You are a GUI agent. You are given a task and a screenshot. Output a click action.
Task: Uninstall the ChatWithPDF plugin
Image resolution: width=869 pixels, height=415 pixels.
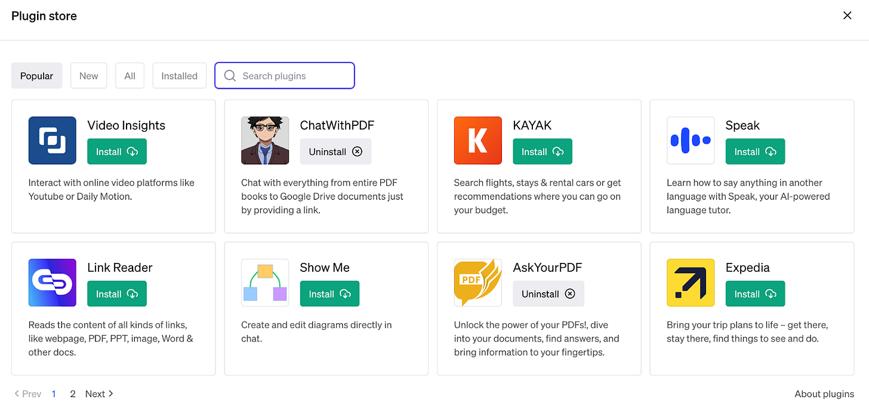click(335, 151)
